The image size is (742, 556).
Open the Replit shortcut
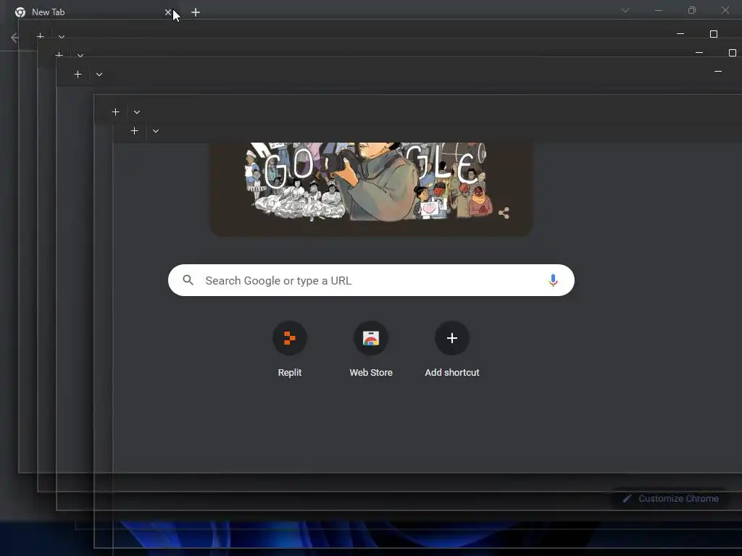click(x=290, y=350)
